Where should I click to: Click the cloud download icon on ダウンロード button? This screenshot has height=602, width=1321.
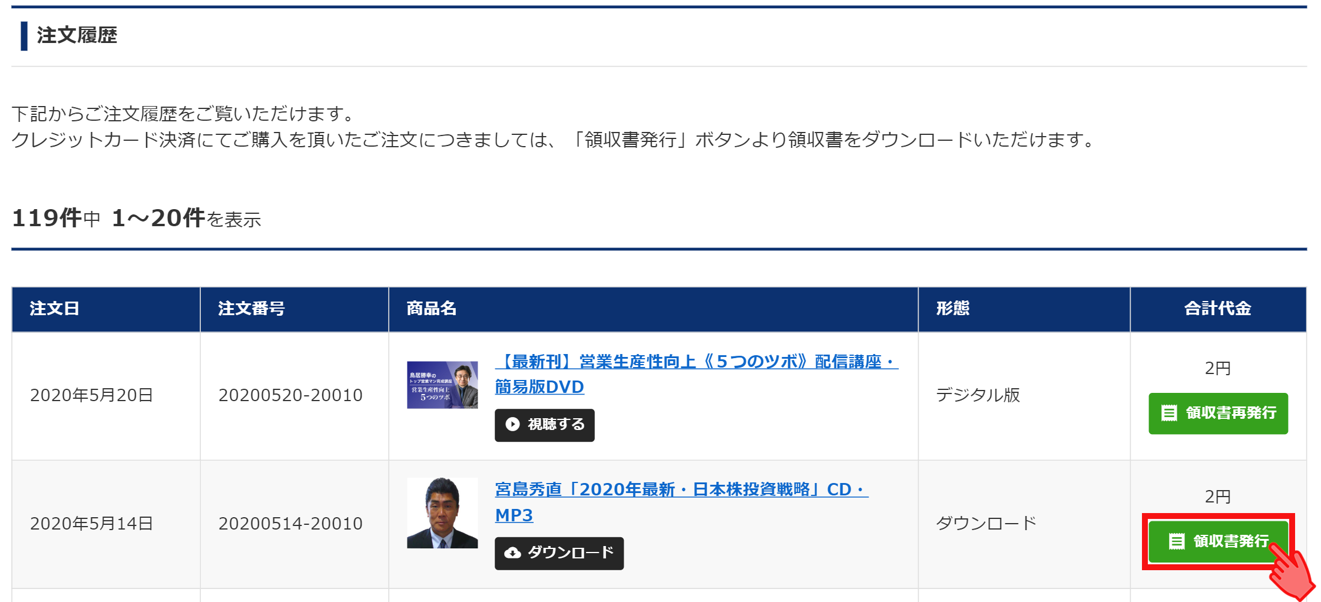[x=512, y=553]
